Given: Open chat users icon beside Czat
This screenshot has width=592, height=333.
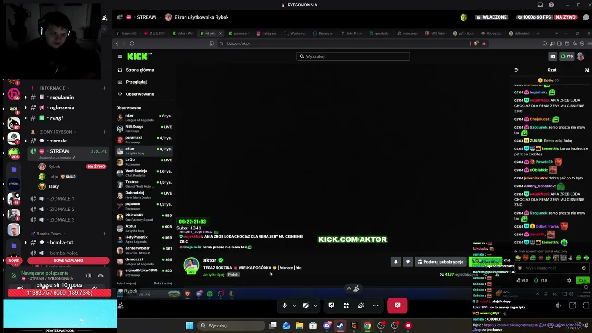Looking at the screenshot, I should [x=587, y=70].
